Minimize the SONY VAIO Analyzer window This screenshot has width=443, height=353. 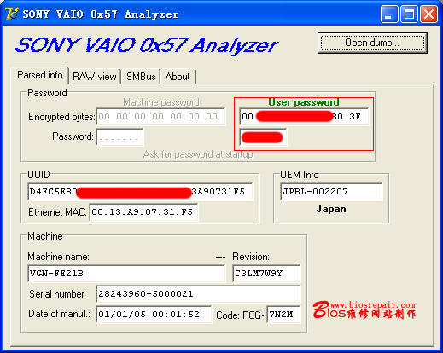[389, 14]
